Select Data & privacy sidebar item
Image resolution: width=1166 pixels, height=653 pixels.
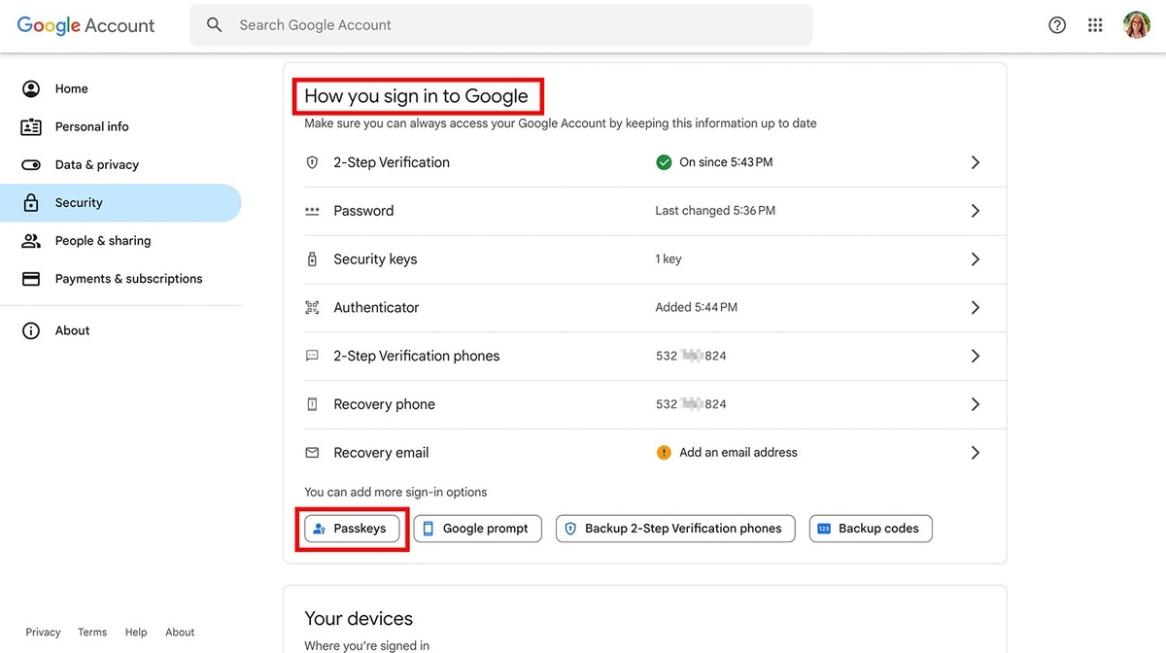click(96, 164)
